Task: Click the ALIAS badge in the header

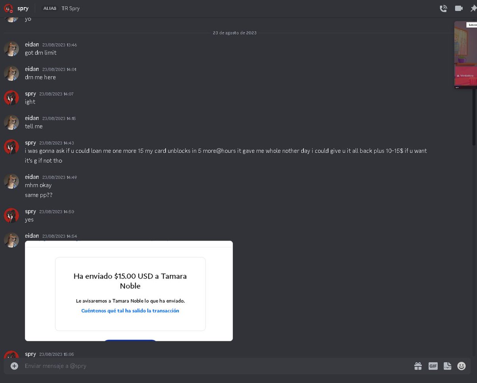Action: 50,8
